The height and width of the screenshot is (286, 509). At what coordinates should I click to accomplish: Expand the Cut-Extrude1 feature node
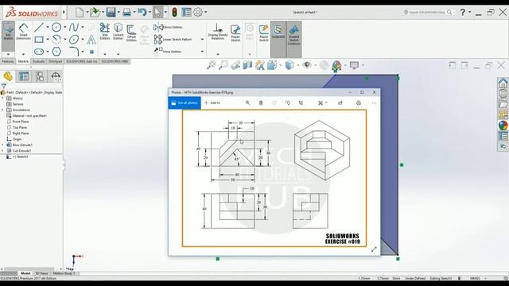click(3, 151)
